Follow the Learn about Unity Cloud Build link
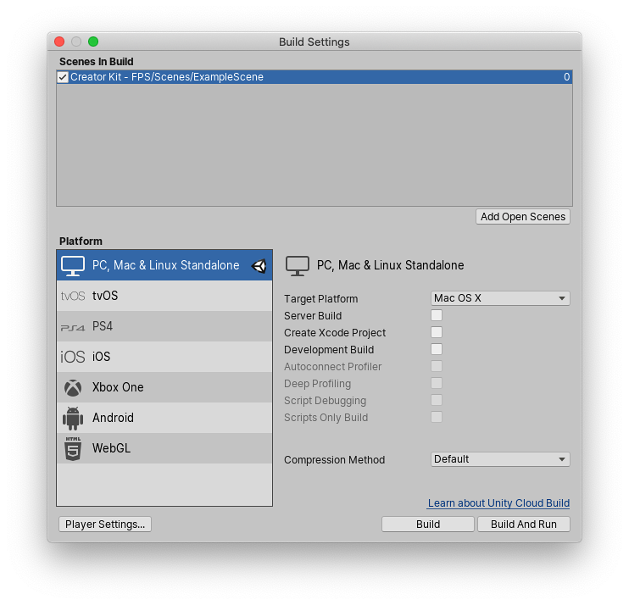This screenshot has width=629, height=605. coord(498,503)
